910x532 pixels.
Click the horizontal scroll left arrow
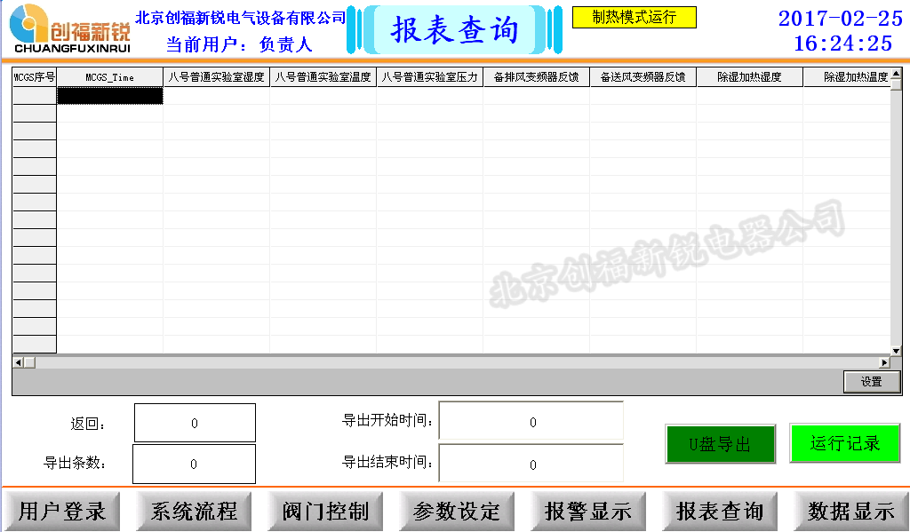19,362
